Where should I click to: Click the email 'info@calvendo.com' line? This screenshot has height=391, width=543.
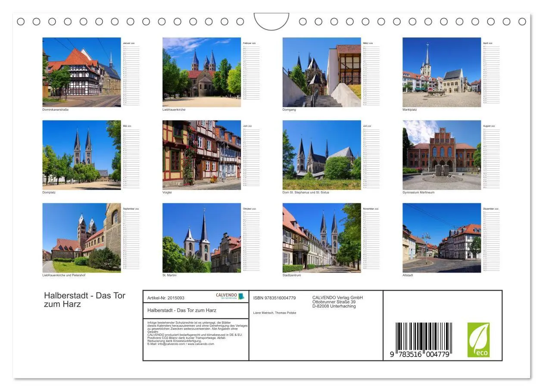[x=181, y=344]
